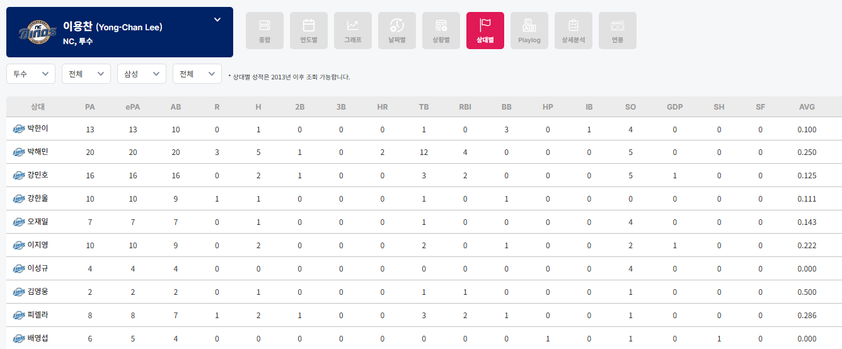Open the 투수 position dropdown
The height and width of the screenshot is (349, 842).
tap(31, 74)
